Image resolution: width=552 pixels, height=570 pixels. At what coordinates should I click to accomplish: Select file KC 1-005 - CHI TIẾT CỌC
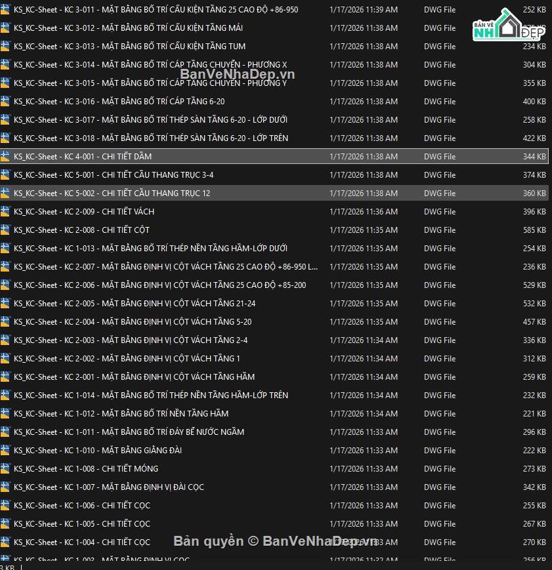(x=82, y=523)
